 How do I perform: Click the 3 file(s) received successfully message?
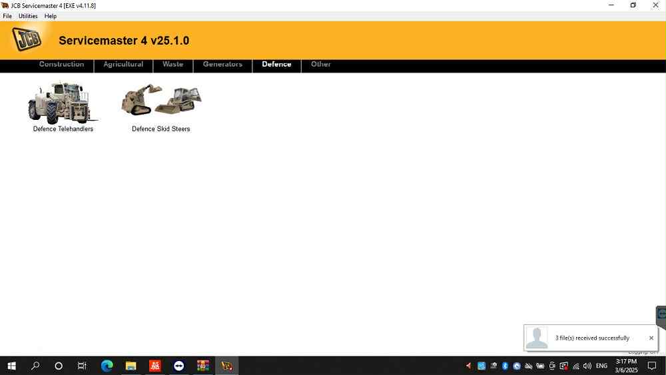592,338
